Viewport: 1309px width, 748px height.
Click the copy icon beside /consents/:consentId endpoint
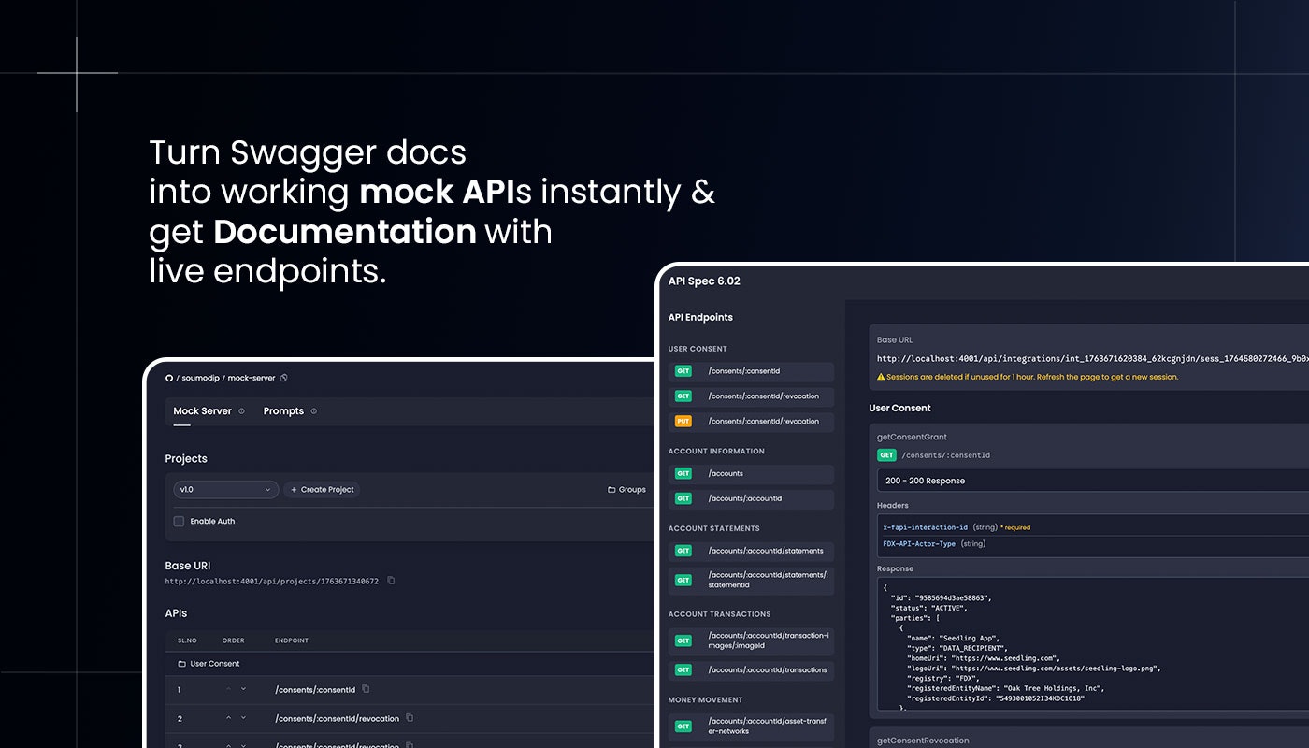point(366,689)
